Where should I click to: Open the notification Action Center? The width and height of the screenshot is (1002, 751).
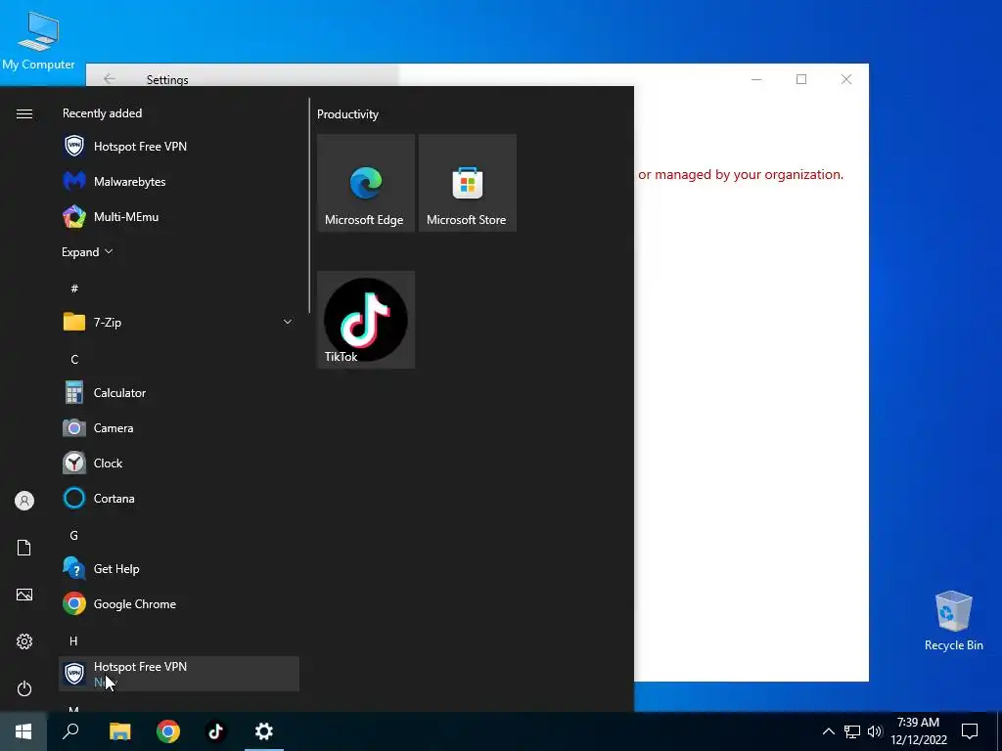point(970,731)
